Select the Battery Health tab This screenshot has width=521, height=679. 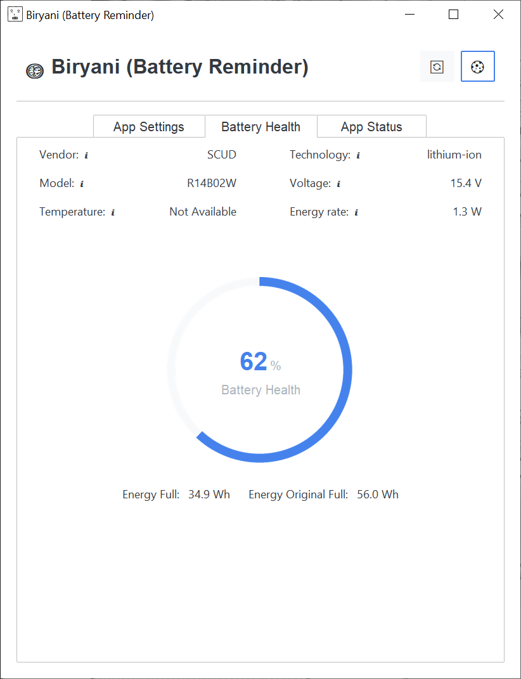260,126
